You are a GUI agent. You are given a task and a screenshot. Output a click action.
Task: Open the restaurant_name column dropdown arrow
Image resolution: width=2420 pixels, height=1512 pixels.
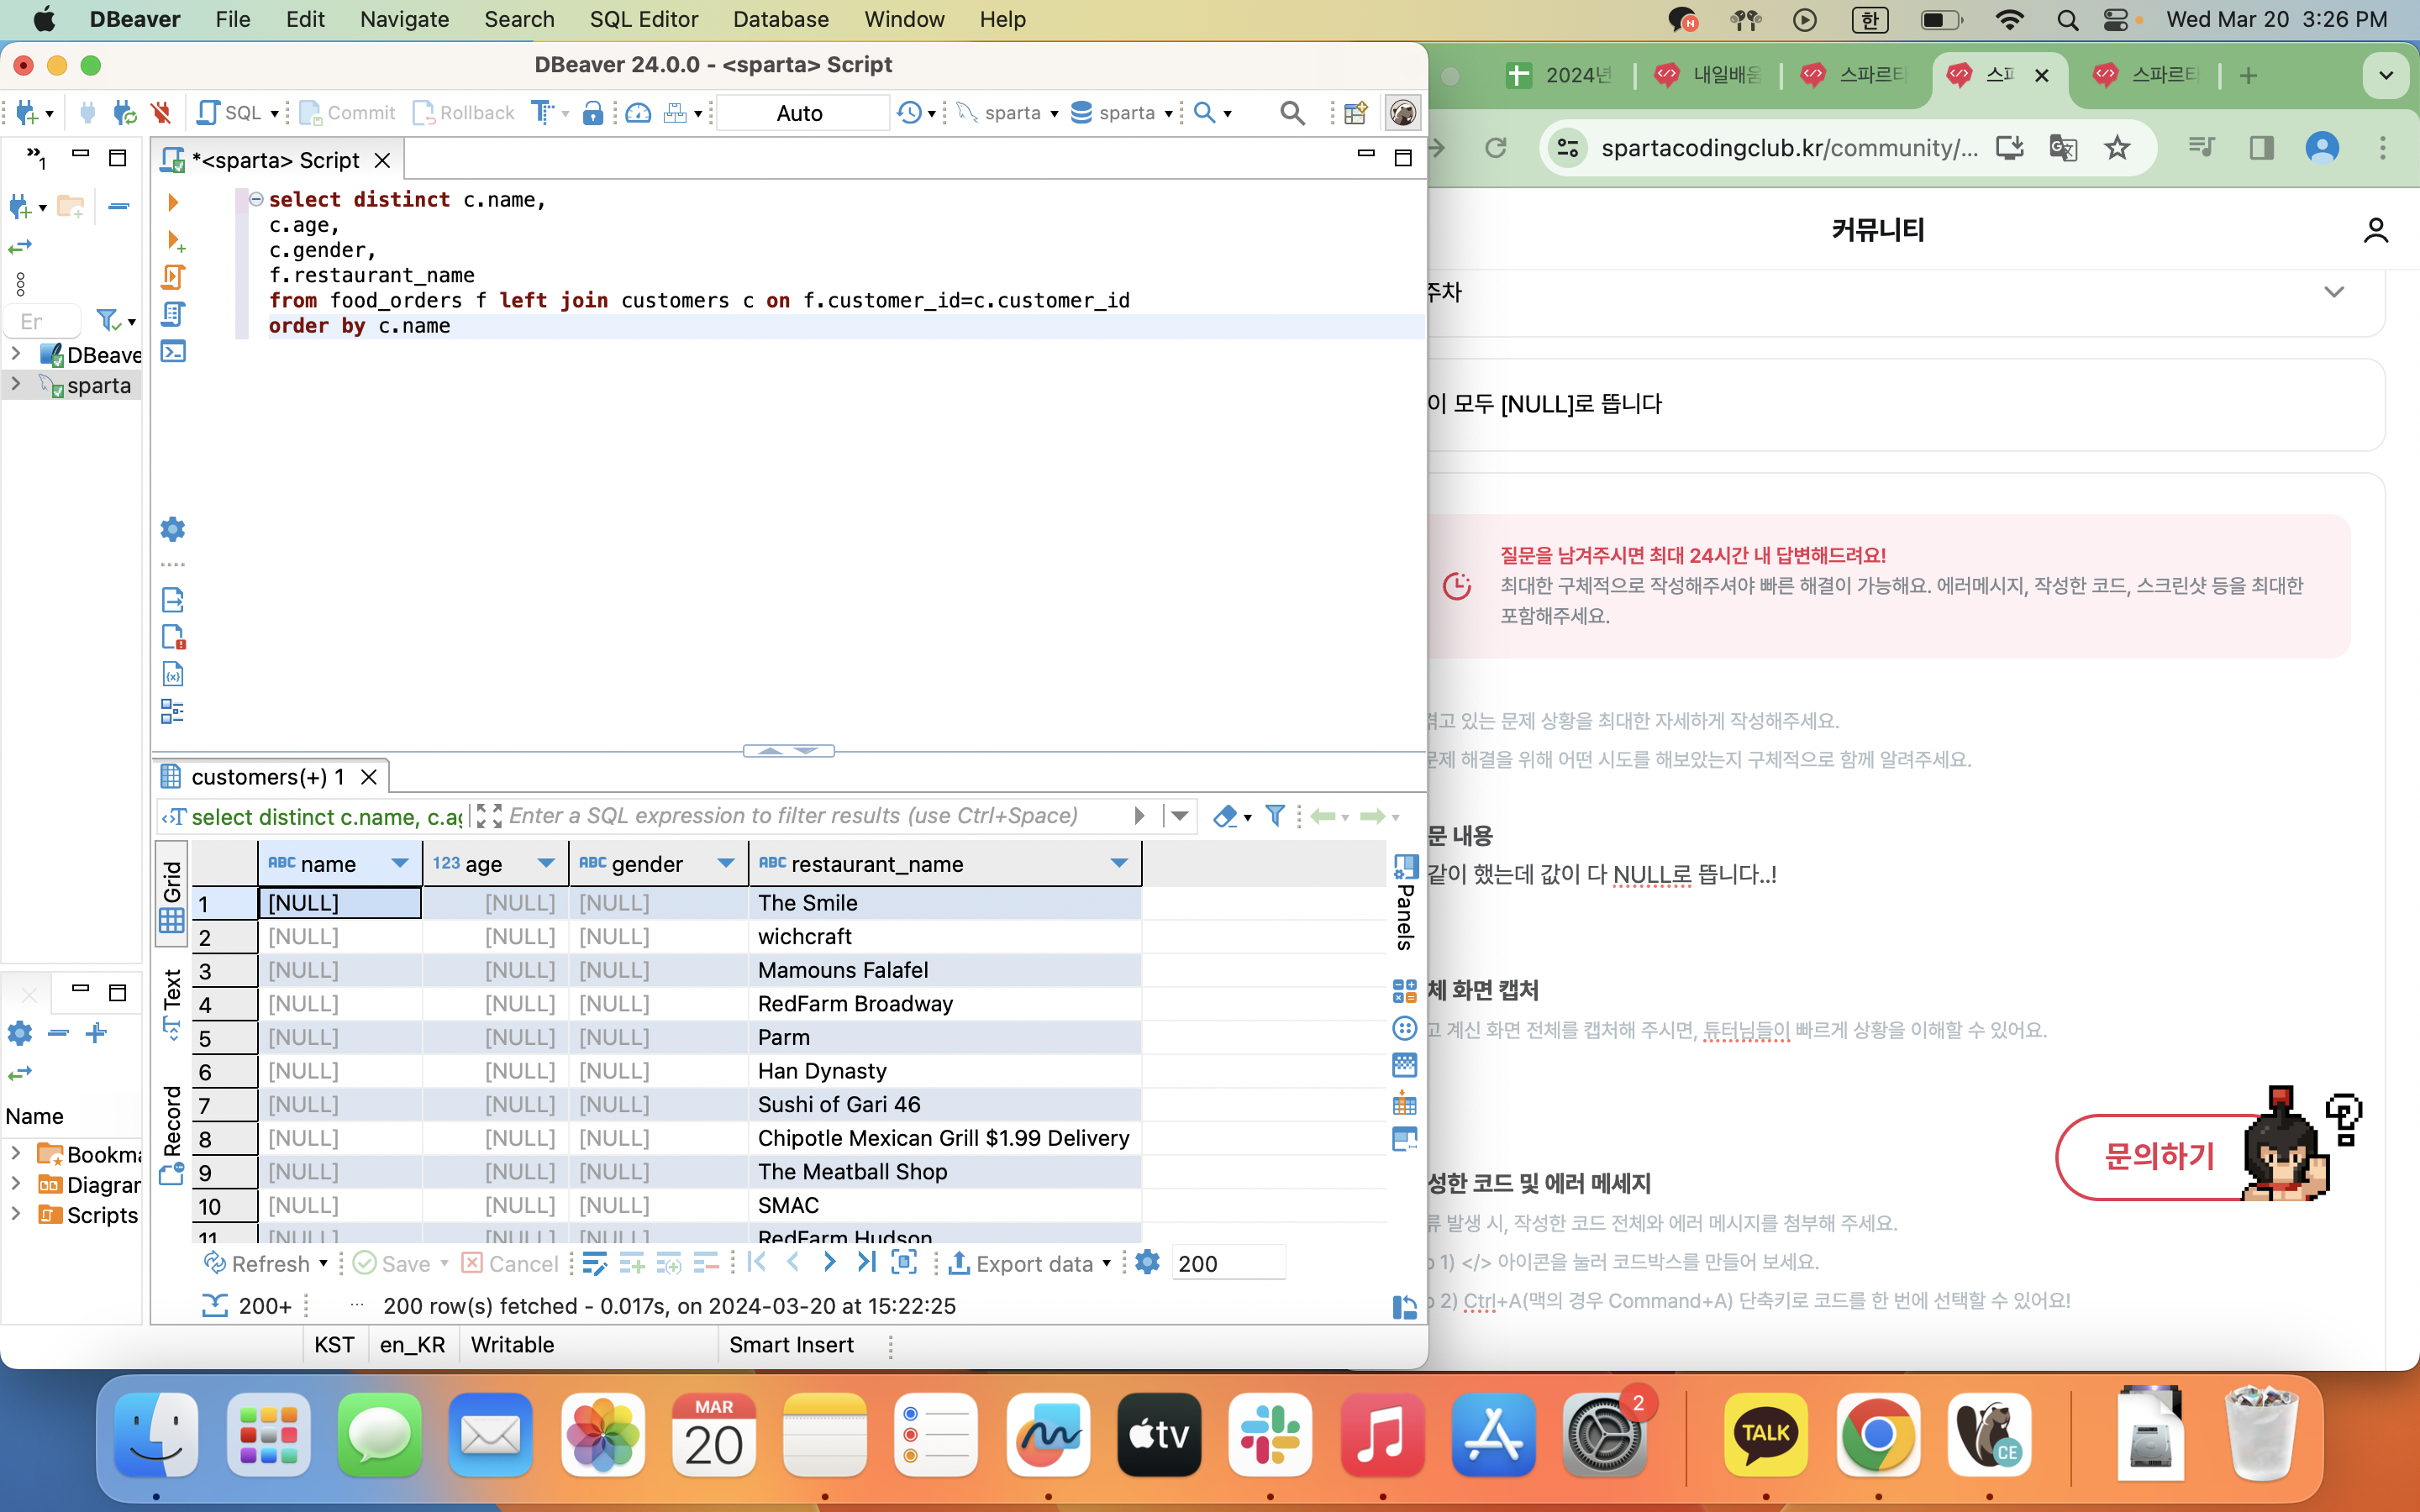1119,863
